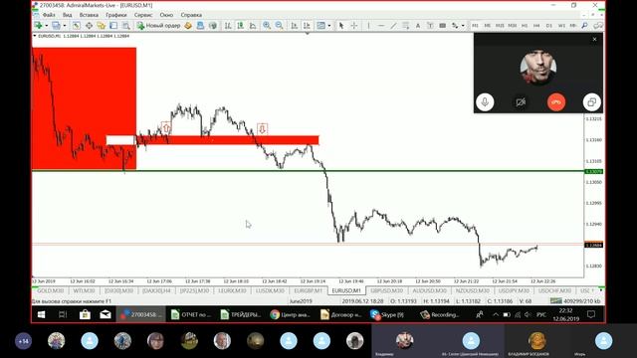Select the H4 timeframe button
637x358 pixels.
[x=536, y=26]
